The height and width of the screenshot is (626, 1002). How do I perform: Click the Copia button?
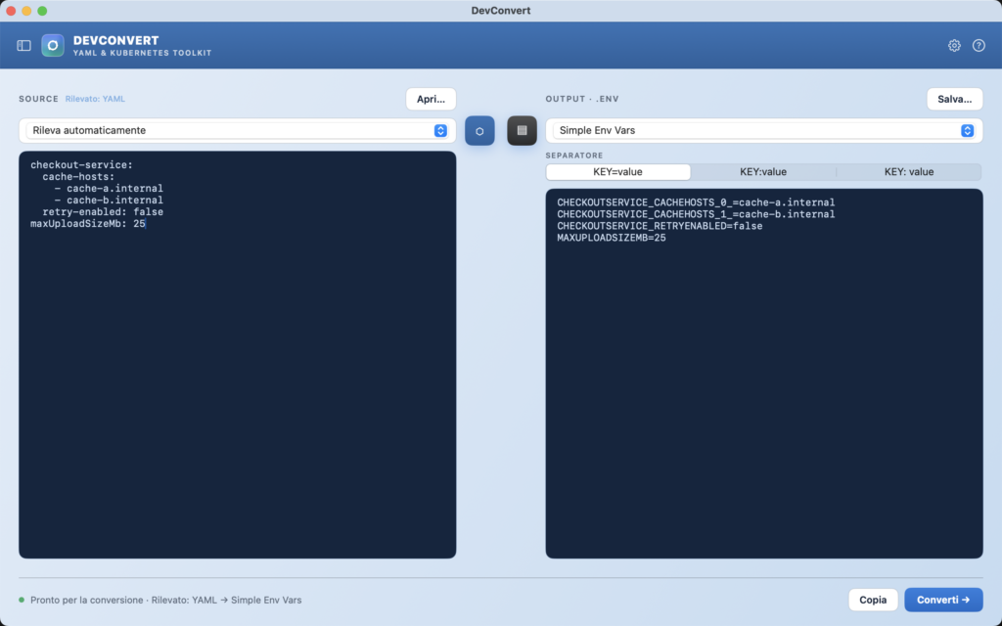click(x=872, y=600)
